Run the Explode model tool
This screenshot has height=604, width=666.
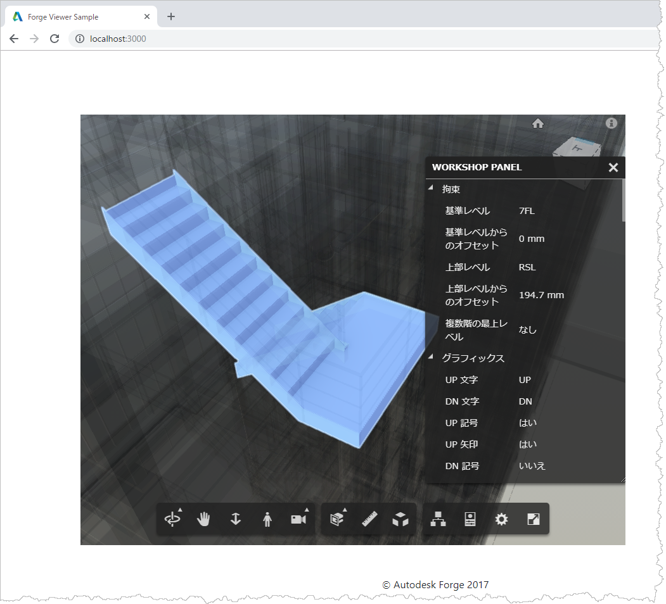click(x=401, y=519)
